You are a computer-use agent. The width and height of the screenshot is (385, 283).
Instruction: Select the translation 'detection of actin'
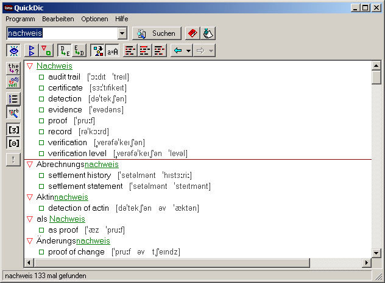(79, 208)
